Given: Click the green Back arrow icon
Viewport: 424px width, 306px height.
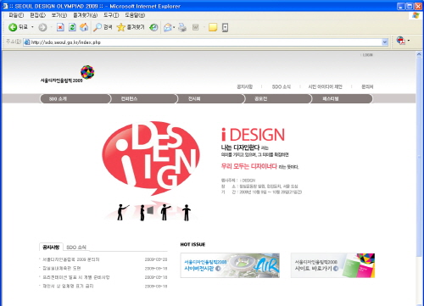Looking at the screenshot, I should click(x=13, y=27).
